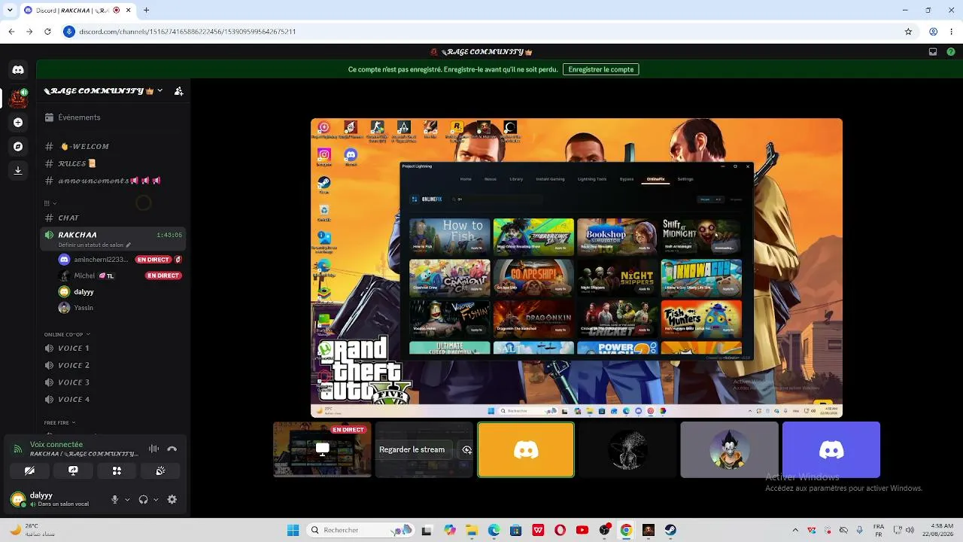Select the orange Discord avatar participant tile

click(x=526, y=449)
